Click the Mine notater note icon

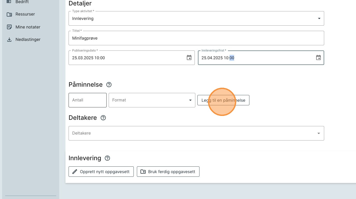tap(9, 27)
